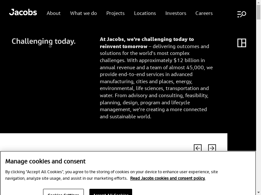Click the Jacobs logo

pos(23,13)
